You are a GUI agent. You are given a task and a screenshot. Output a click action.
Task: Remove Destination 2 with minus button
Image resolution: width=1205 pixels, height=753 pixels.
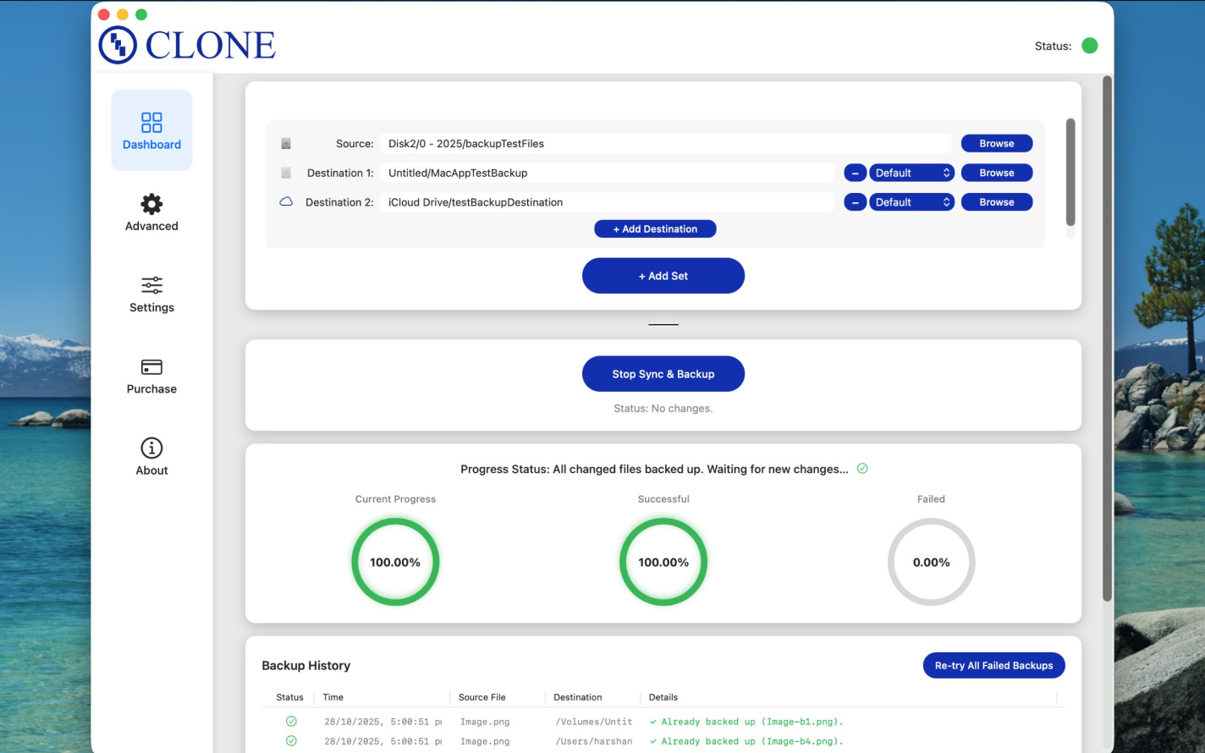tap(855, 202)
